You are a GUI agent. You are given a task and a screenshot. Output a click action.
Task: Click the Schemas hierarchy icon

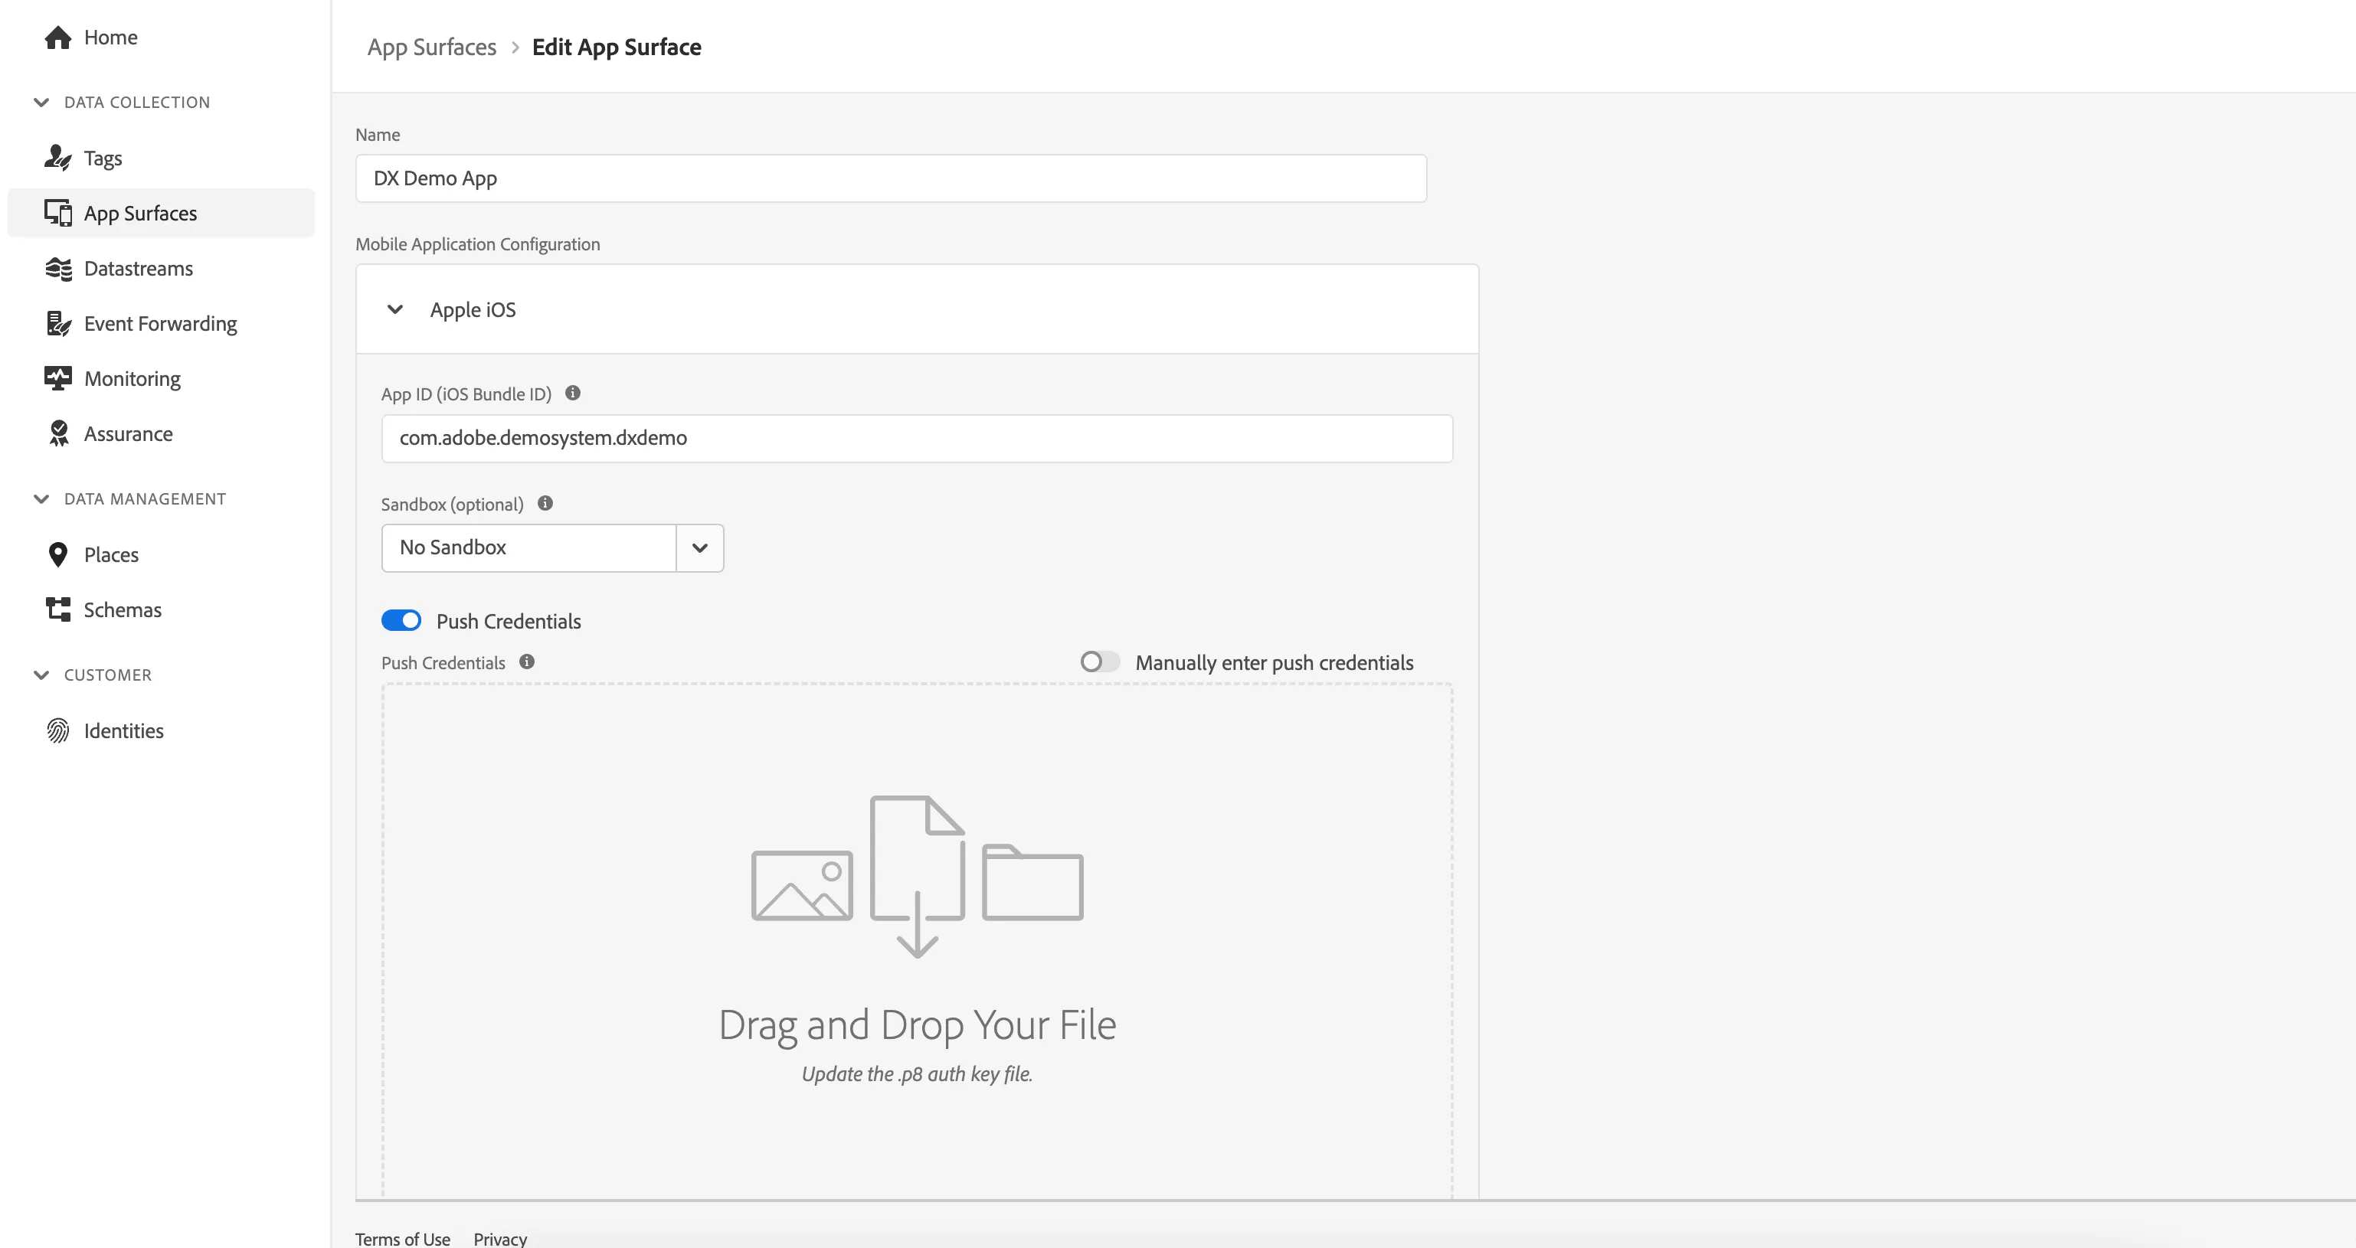click(x=57, y=609)
